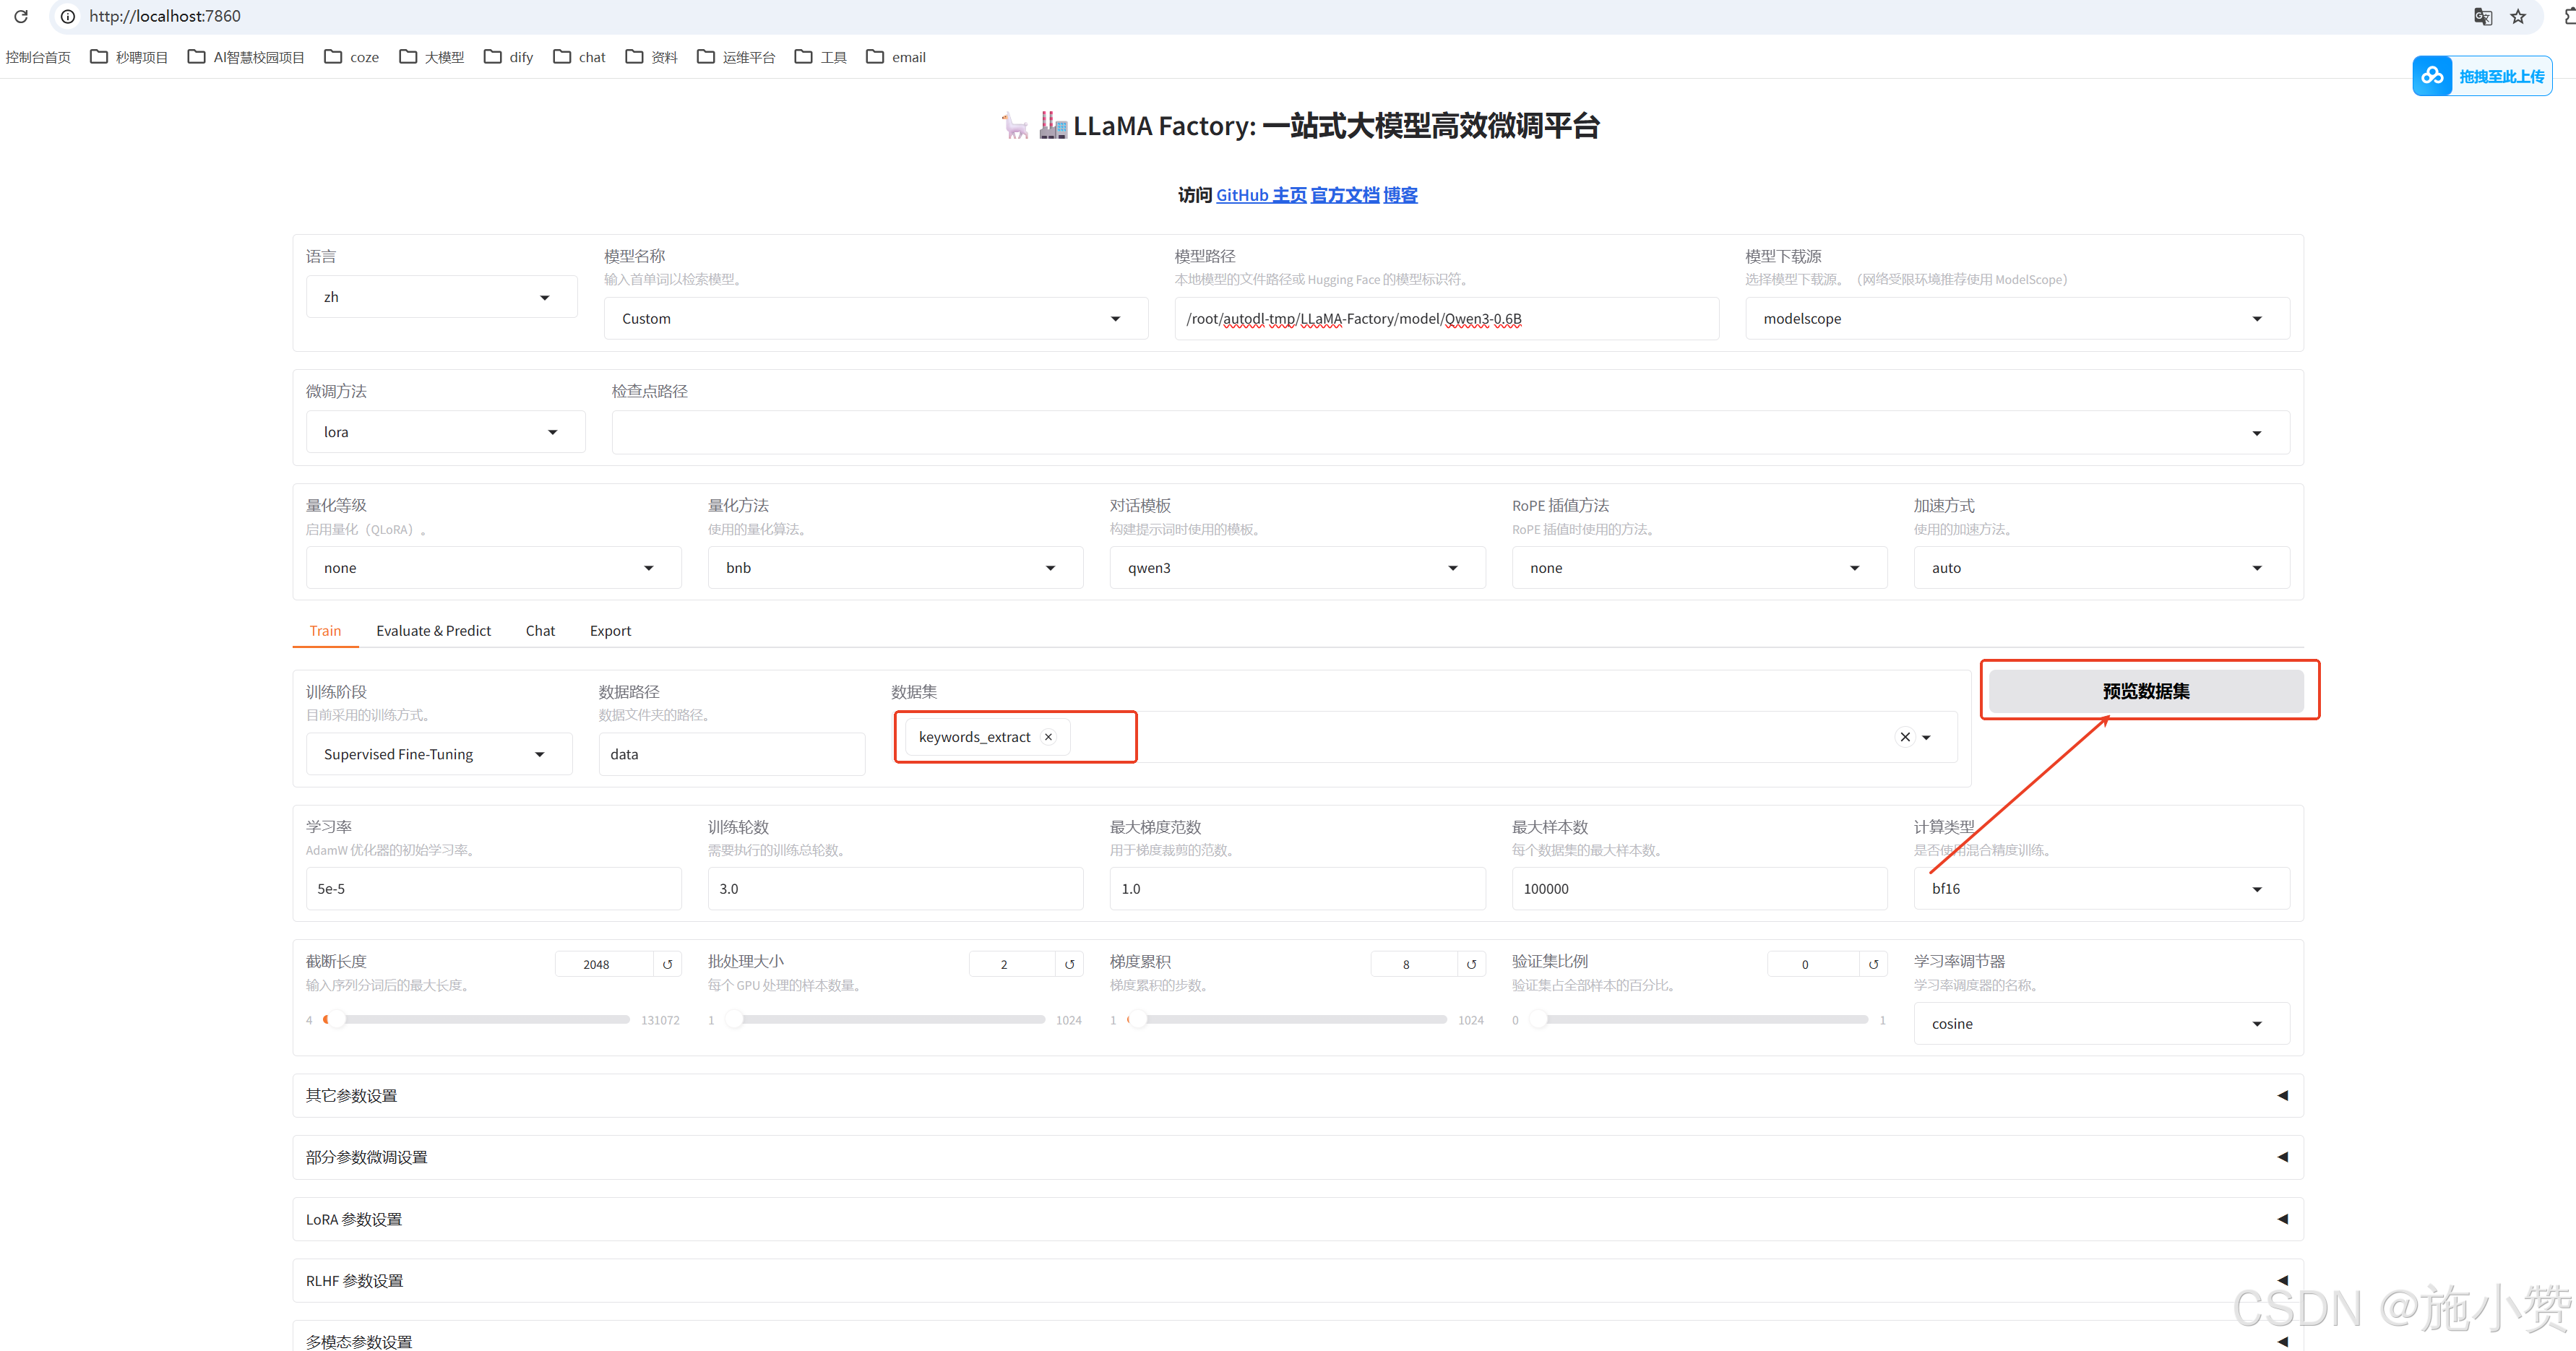2576x1351 pixels.
Task: Open the 训练阶段 Supervised Fine-Tuning dropdown
Action: pyautogui.click(x=439, y=754)
